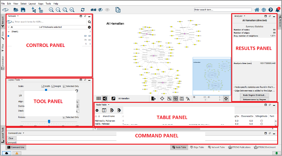
Task: Show table columns selector icon
Action: pos(104,110)
